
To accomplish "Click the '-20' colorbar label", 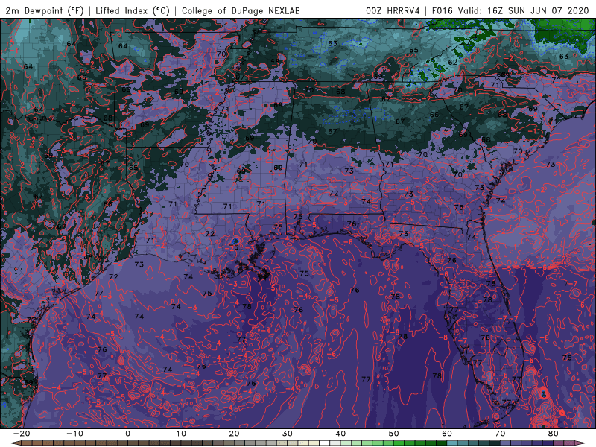I will point(21,434).
